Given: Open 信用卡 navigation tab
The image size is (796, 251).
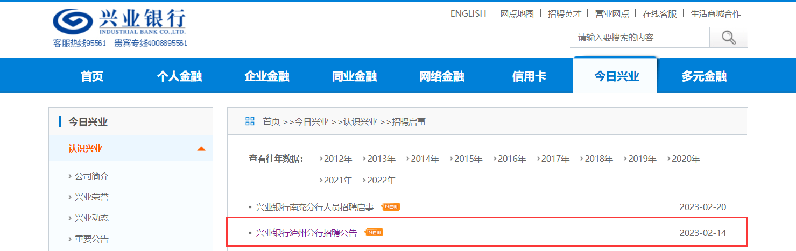Looking at the screenshot, I should click(529, 76).
